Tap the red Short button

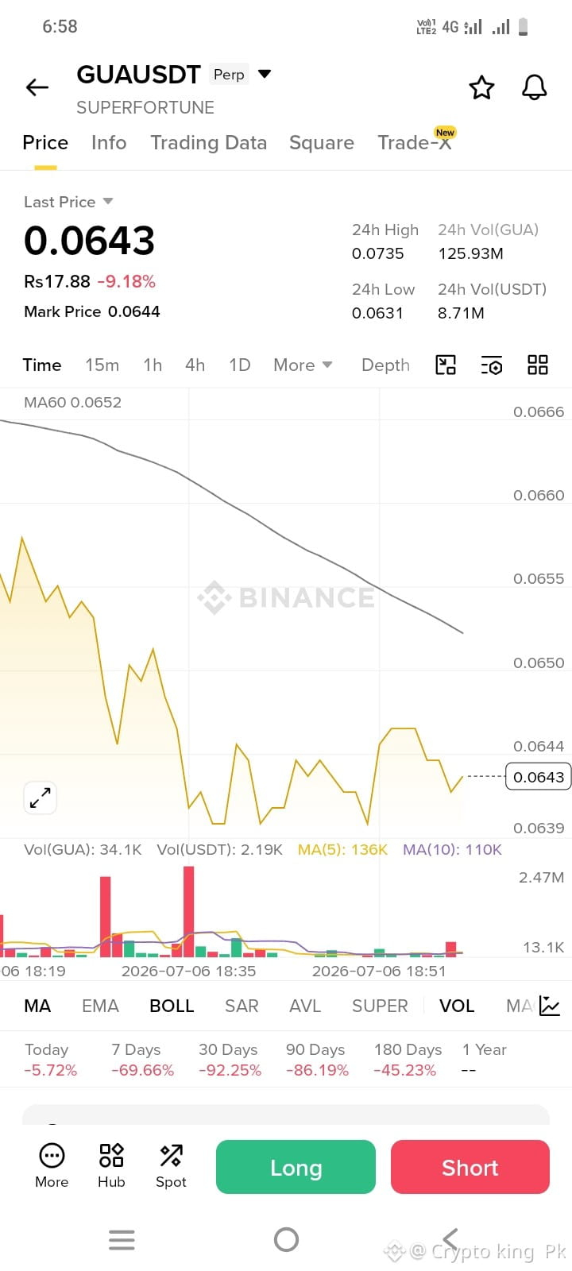[x=470, y=1167]
